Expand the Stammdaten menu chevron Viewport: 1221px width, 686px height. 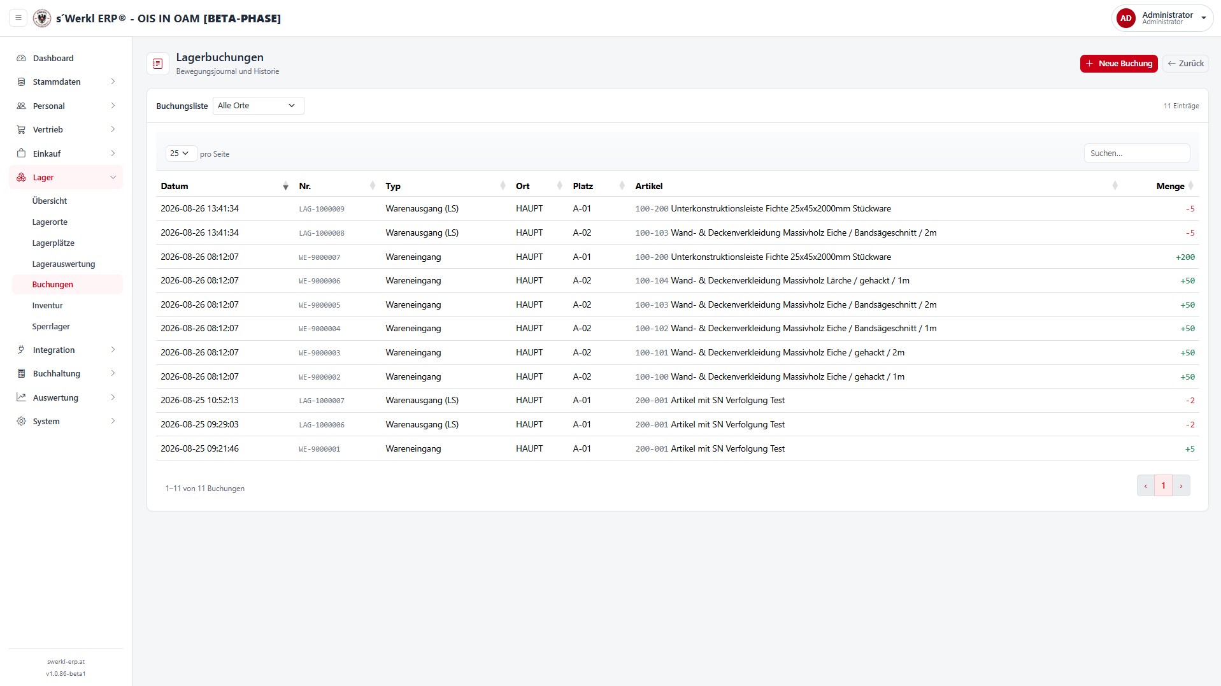[113, 82]
